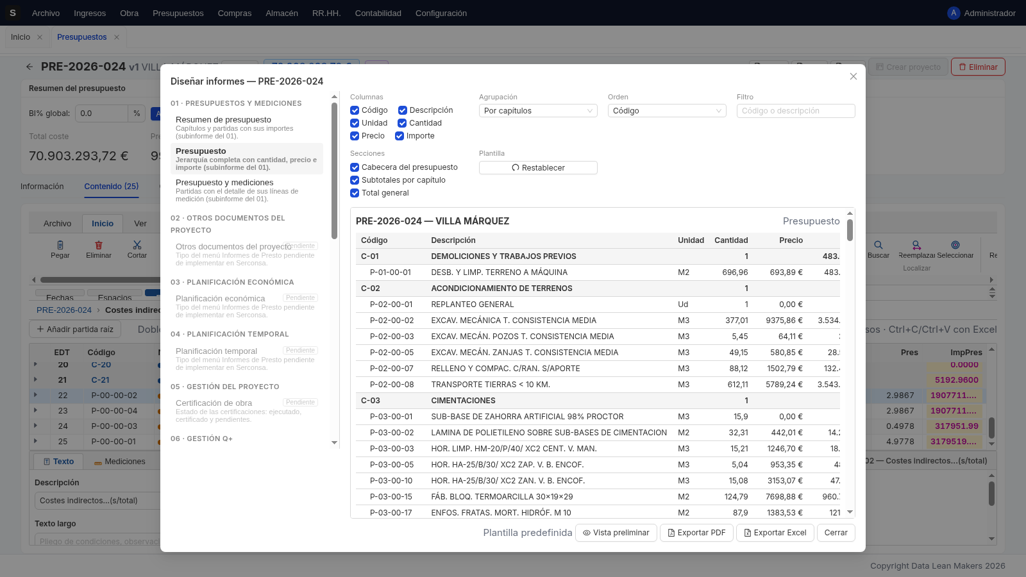Viewport: 1026px width, 577px height.
Task: Toggle the Unidad column checkbox
Action: [x=355, y=123]
